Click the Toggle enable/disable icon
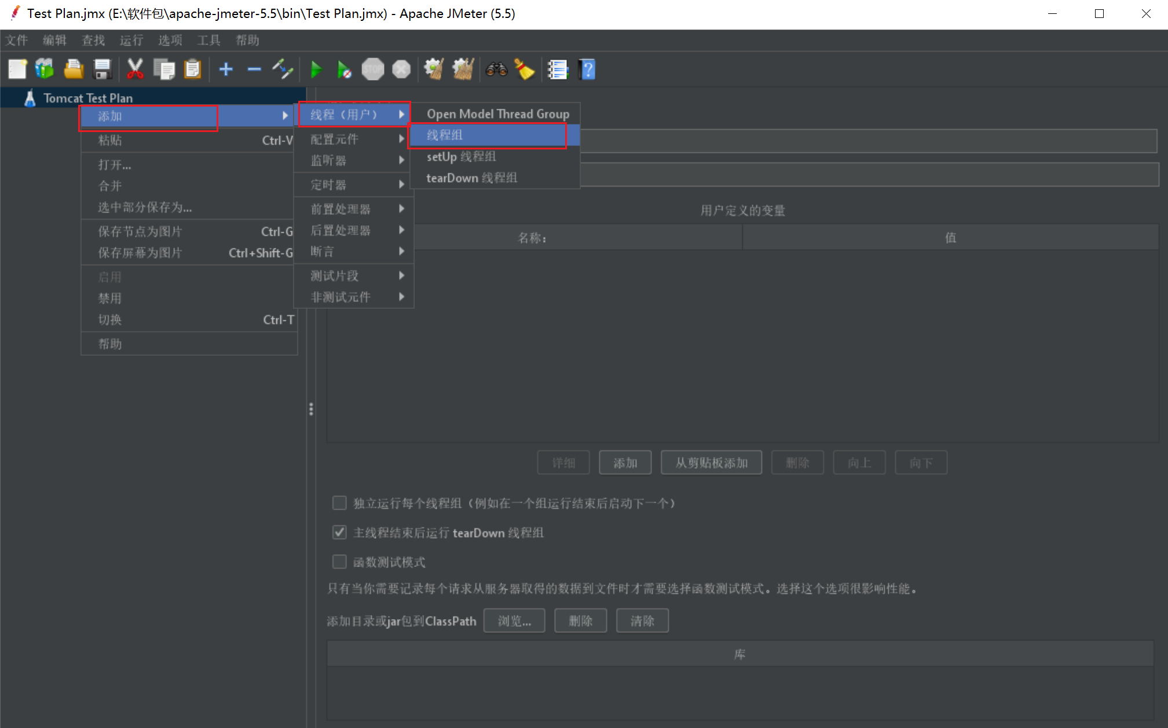This screenshot has width=1168, height=728. pyautogui.click(x=283, y=69)
